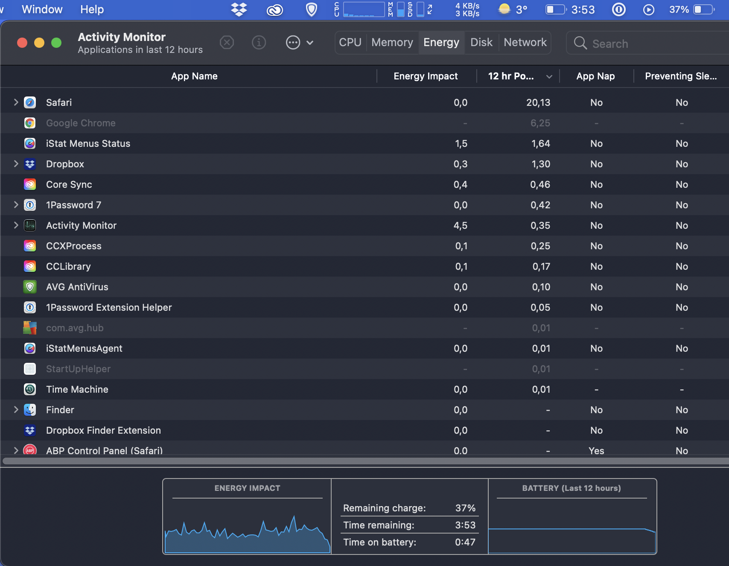Expand the Safari process row
This screenshot has height=566, width=729.
tap(16, 102)
